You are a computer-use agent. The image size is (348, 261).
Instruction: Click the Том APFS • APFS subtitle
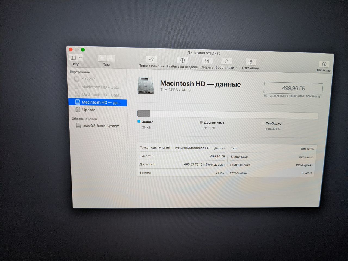(x=175, y=90)
